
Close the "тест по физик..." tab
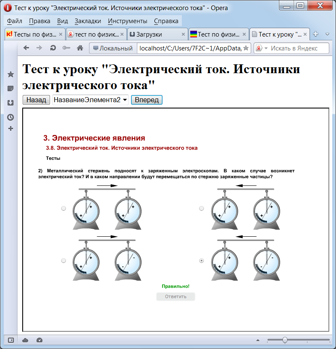tap(122, 34)
